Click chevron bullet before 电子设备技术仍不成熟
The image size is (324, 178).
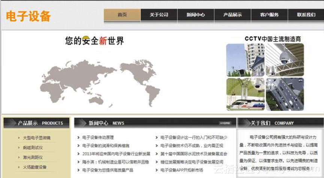click(x=157, y=146)
